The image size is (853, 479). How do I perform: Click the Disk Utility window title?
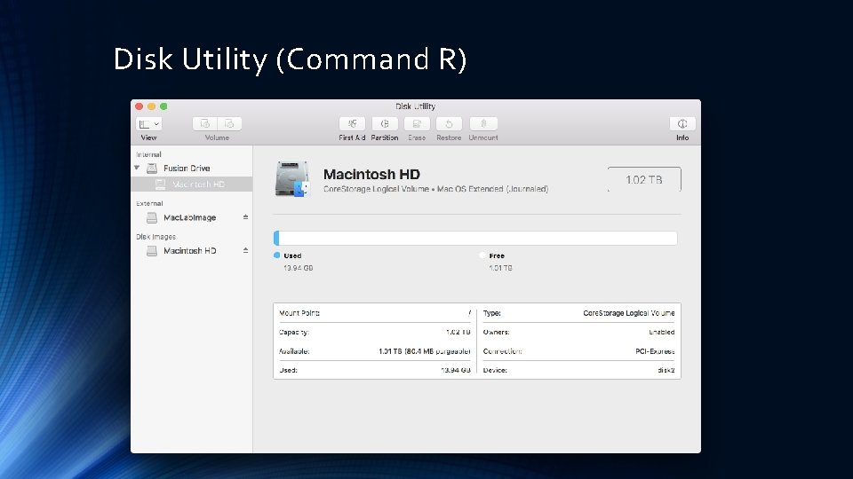[416, 106]
